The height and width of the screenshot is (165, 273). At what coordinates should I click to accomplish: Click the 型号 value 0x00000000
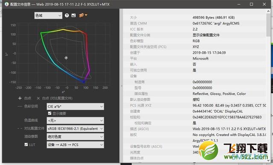(202, 88)
